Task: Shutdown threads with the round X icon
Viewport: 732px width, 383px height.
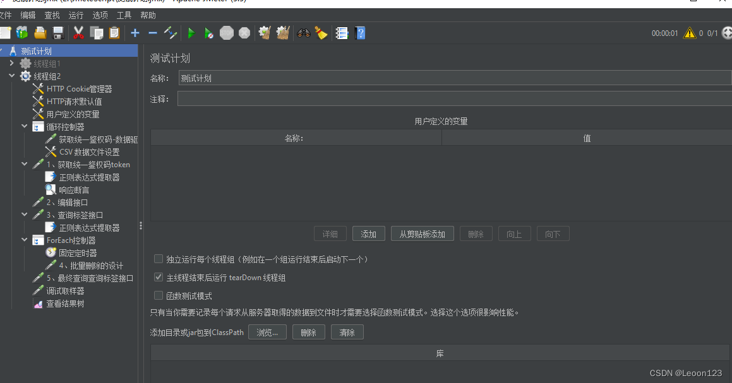Action: 244,33
